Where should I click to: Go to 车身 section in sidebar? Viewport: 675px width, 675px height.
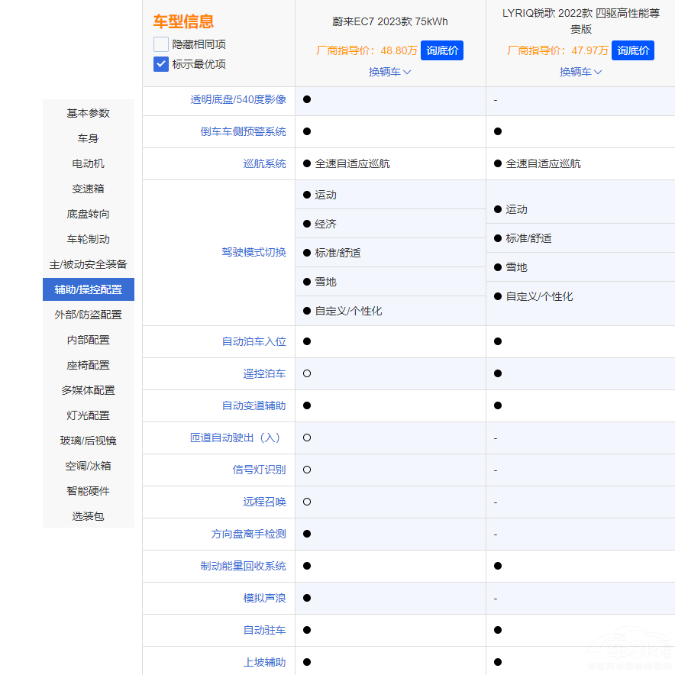coord(89,138)
